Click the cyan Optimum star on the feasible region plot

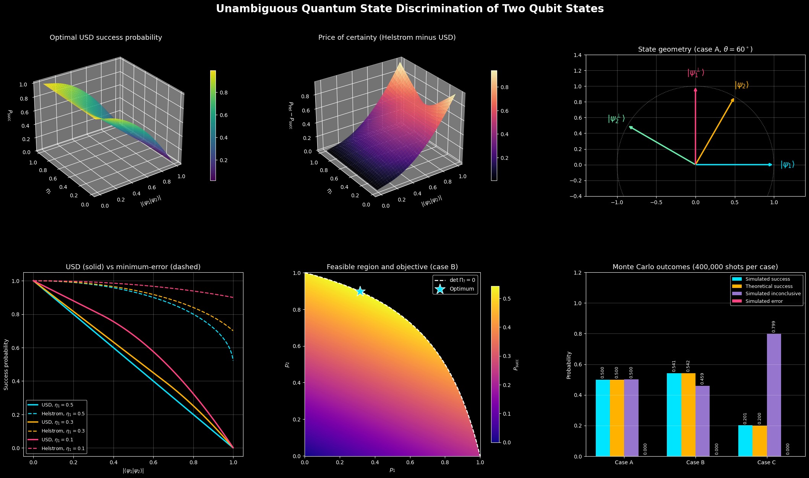[x=360, y=291]
